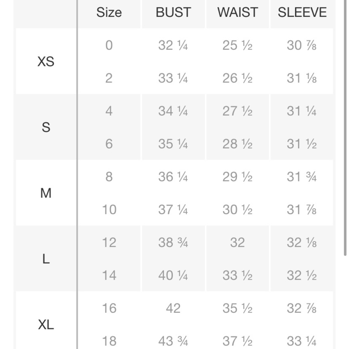Click the sleeve value 31 ¾ for size 8

coord(302,177)
